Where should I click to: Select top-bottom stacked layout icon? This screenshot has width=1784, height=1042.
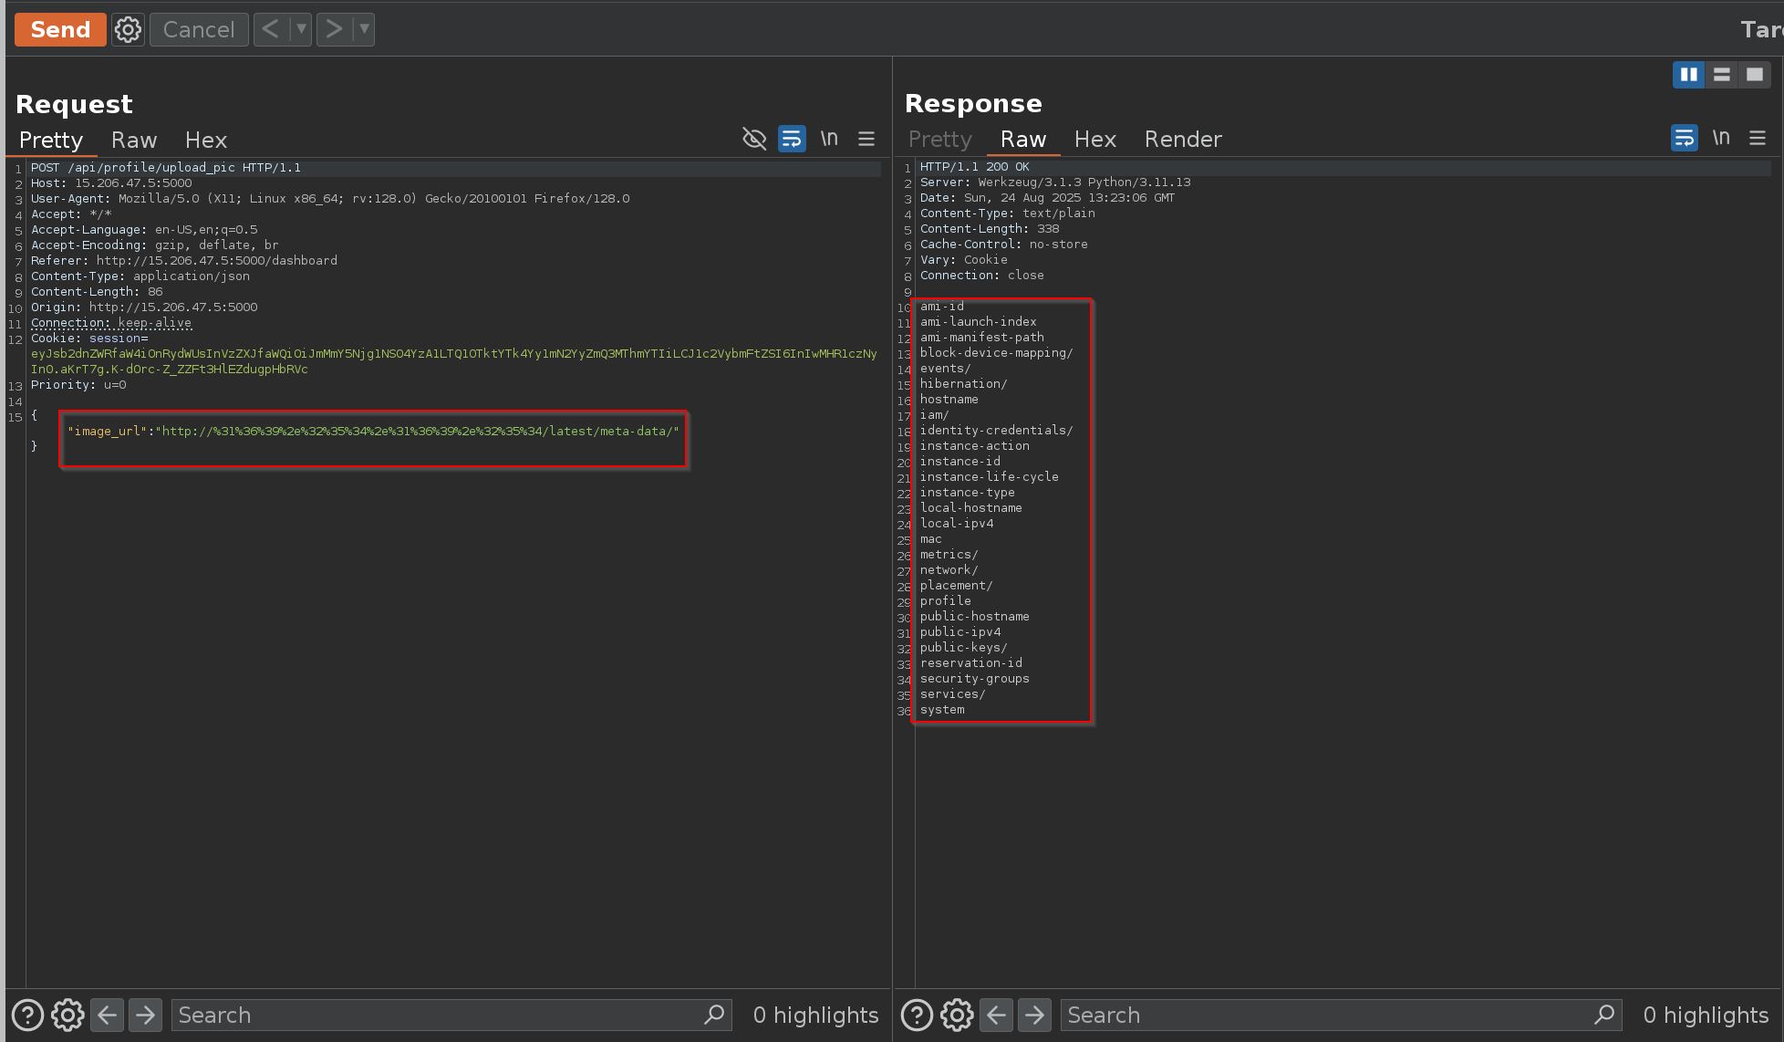click(1721, 75)
